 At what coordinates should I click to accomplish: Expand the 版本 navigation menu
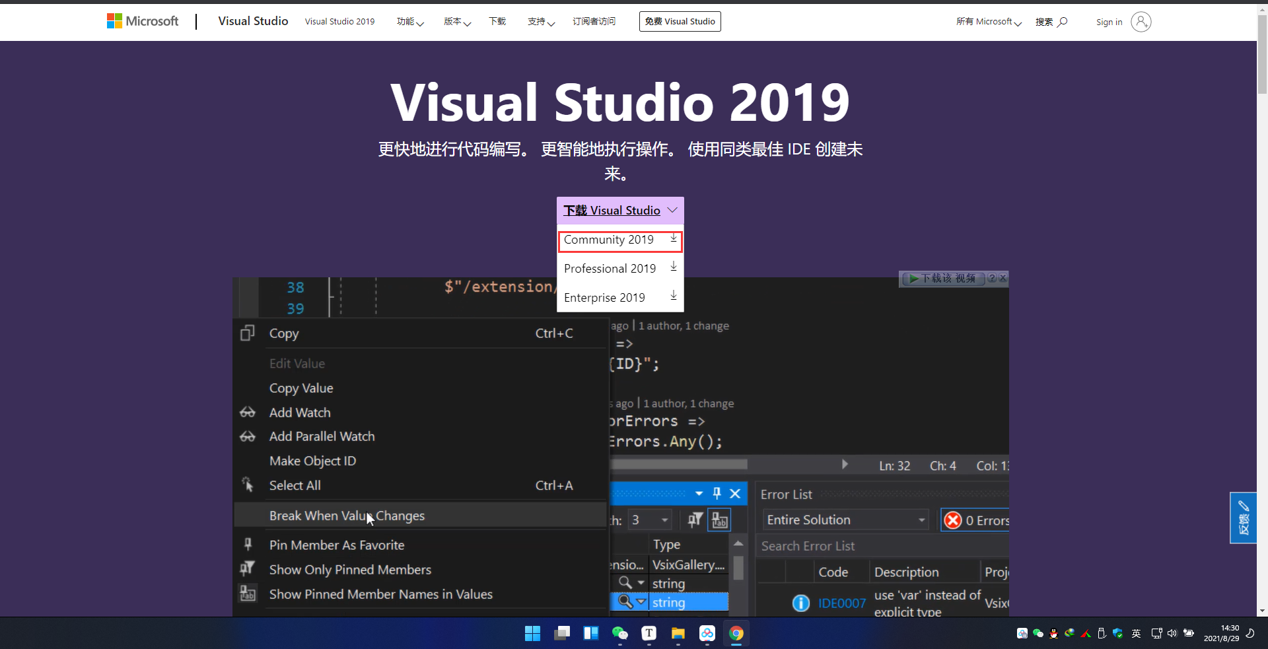[457, 22]
